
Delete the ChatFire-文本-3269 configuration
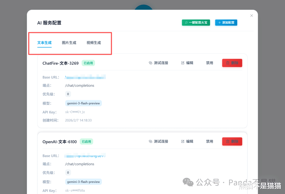point(232,63)
